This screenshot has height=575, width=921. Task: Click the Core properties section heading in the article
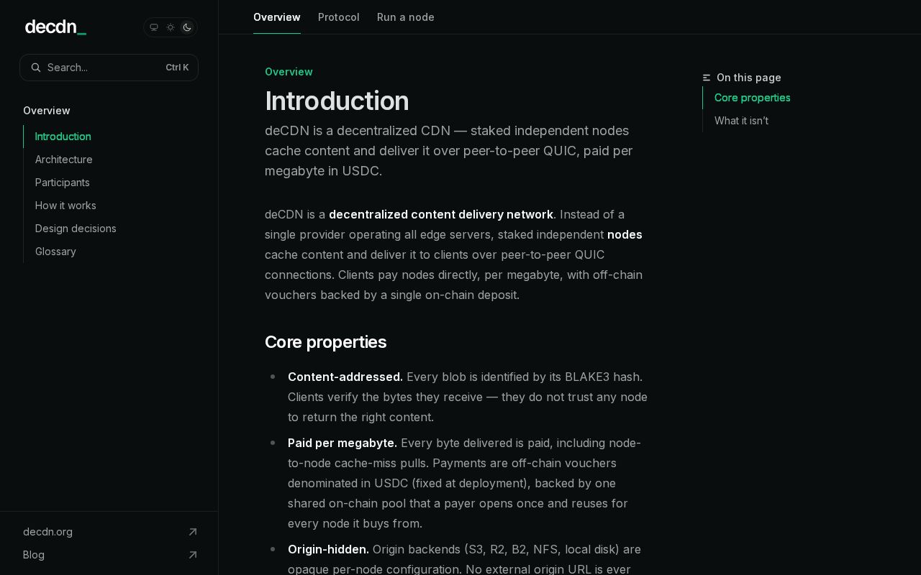coord(325,342)
